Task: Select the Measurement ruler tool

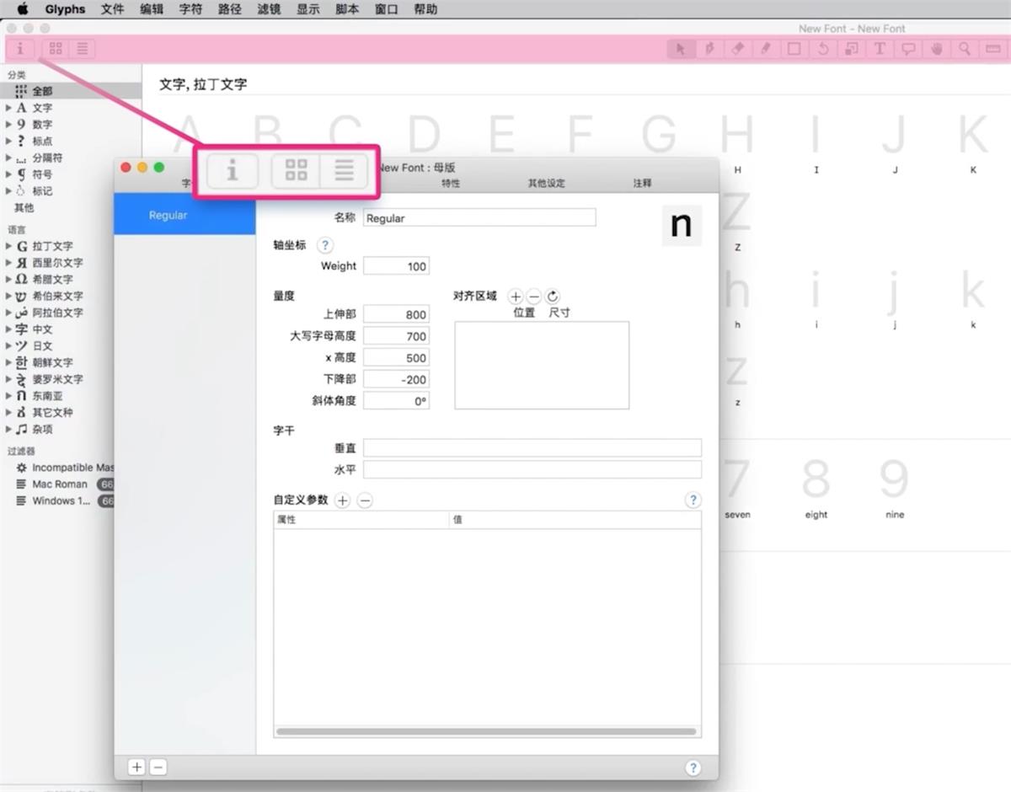Action: [x=994, y=49]
